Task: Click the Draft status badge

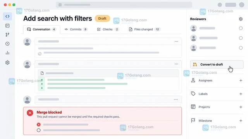Action: tap(102, 19)
